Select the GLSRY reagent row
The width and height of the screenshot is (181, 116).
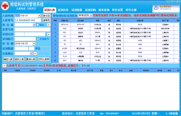(116, 48)
